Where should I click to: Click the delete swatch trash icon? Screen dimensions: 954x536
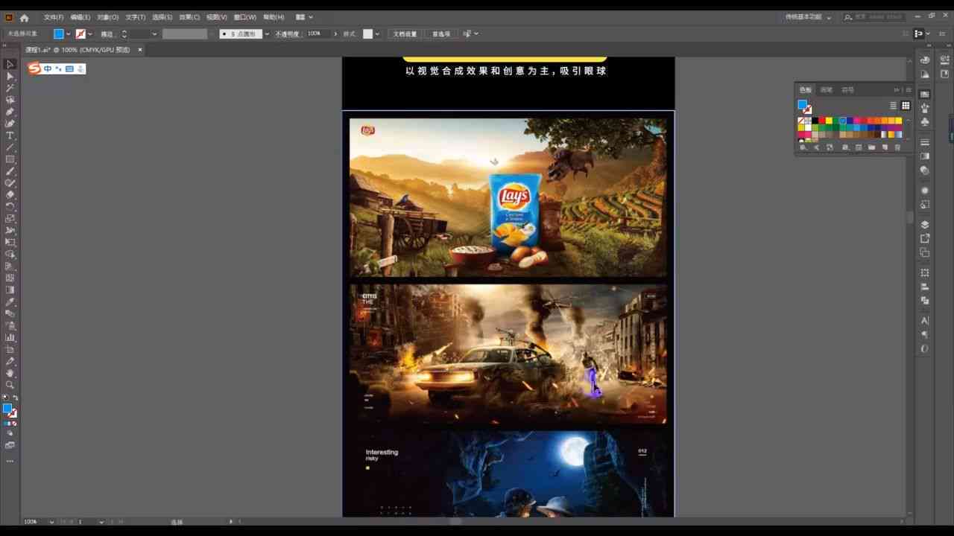(x=897, y=147)
